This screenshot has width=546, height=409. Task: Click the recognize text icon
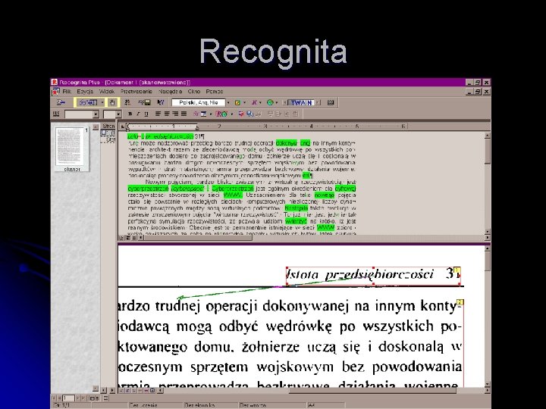161,102
